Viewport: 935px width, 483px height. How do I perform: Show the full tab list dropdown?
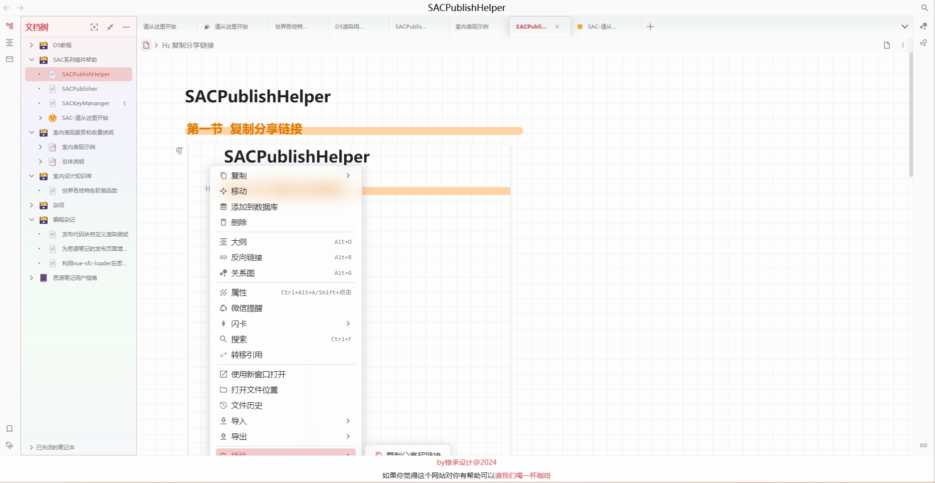(x=905, y=27)
